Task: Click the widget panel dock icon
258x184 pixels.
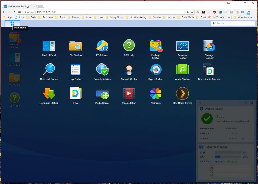Action: (251, 103)
